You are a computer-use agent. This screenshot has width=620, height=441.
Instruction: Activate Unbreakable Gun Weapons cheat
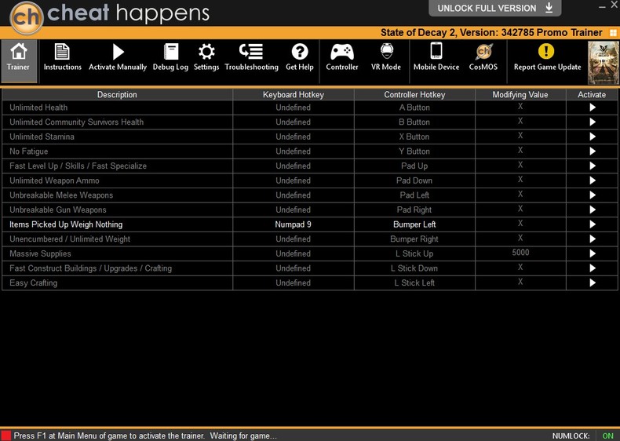[x=592, y=210]
